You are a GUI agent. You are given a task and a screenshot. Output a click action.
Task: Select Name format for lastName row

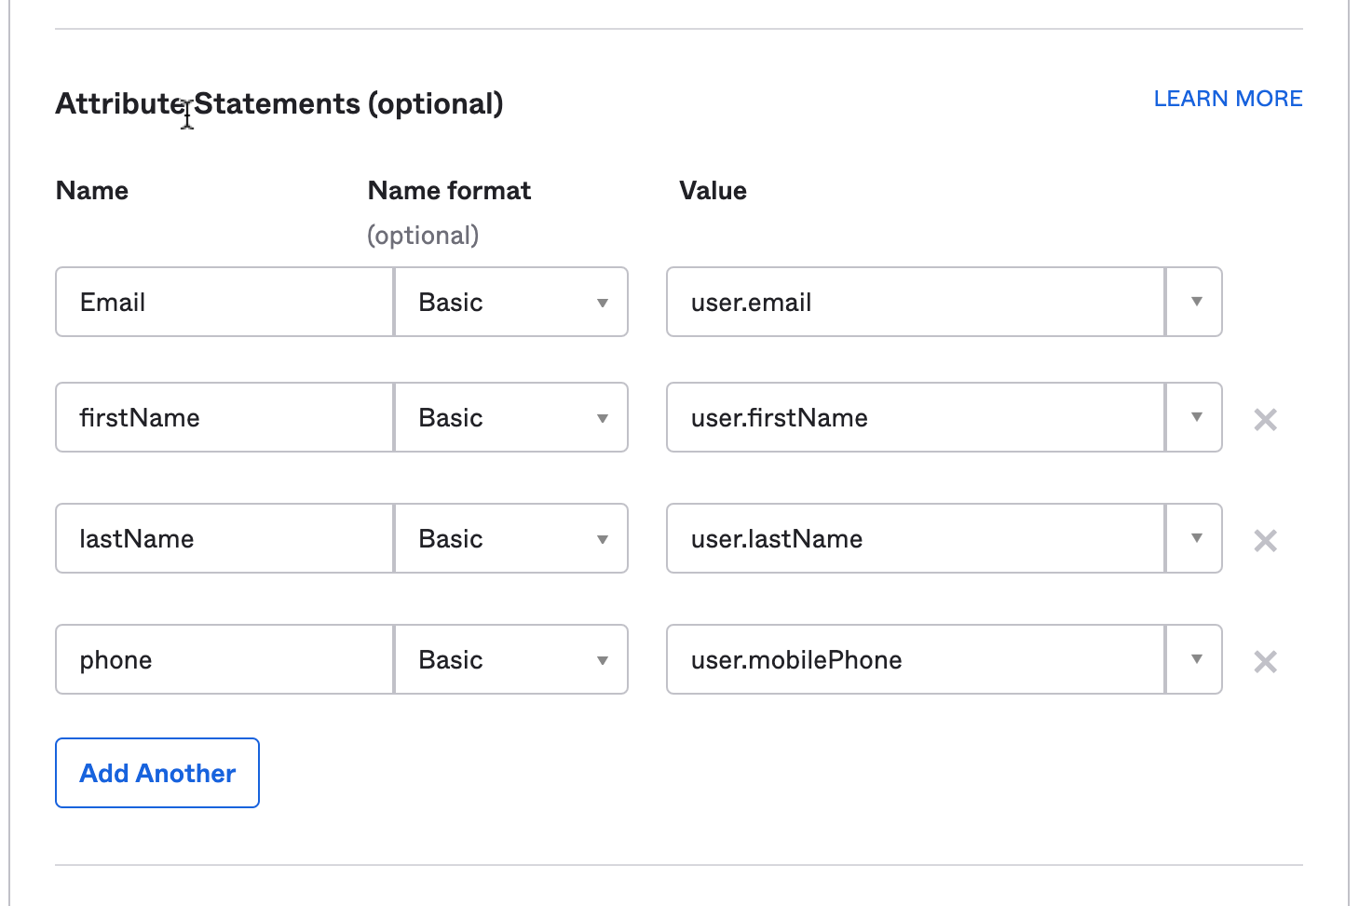[x=511, y=538]
